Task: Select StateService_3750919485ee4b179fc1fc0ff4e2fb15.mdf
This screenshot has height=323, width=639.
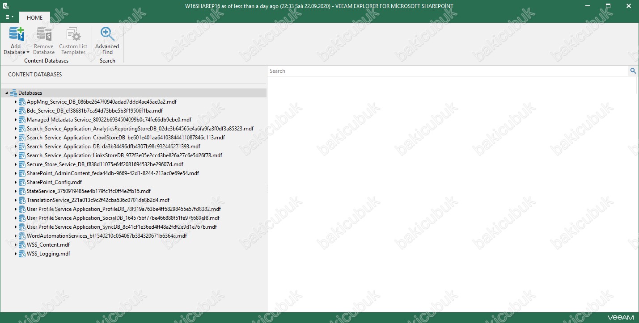Action: click(89, 191)
